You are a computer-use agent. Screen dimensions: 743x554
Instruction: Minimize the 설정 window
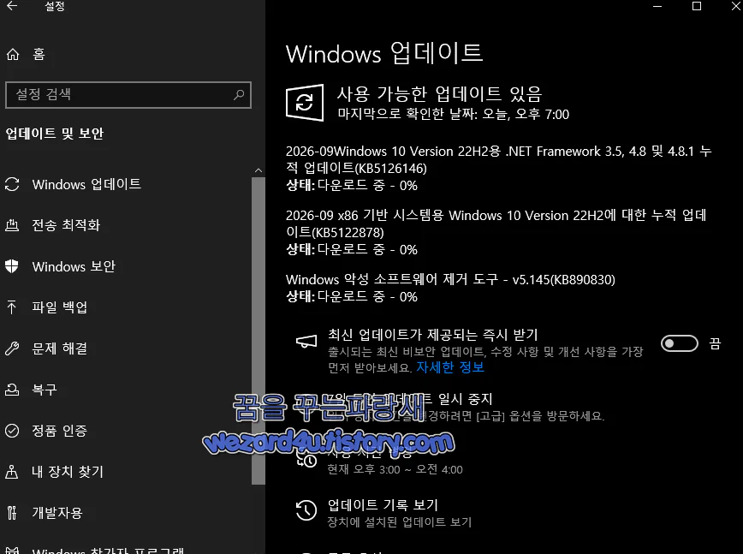[657, 6]
